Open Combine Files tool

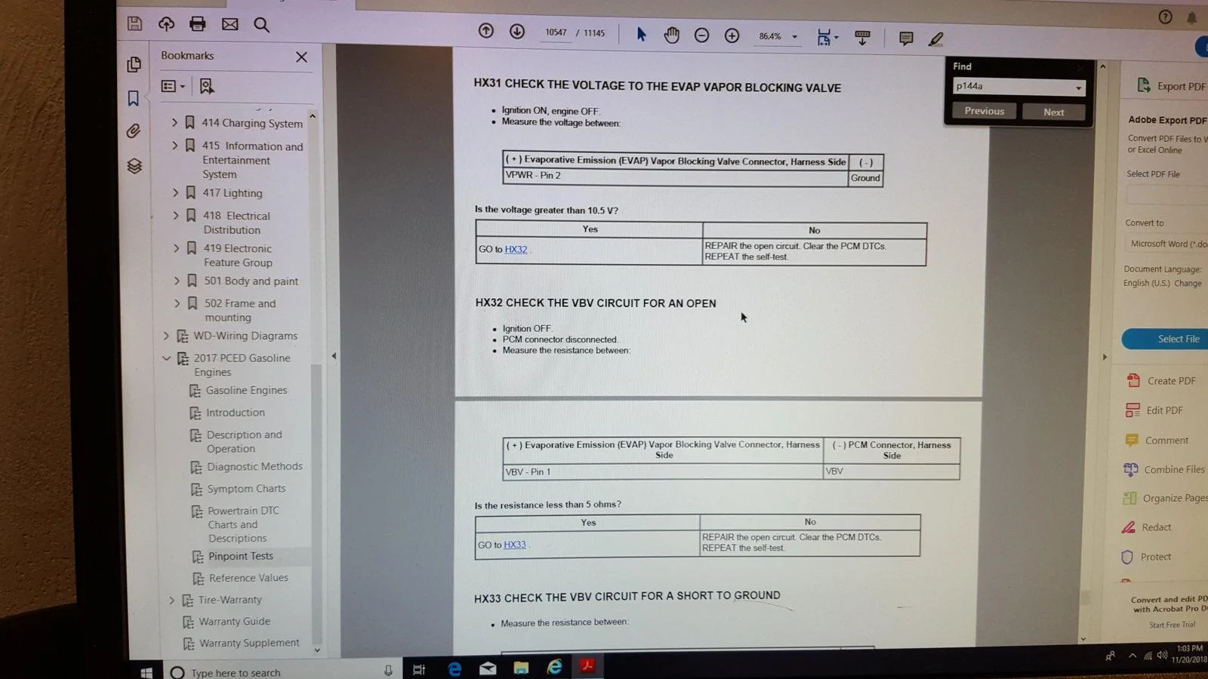click(1164, 469)
